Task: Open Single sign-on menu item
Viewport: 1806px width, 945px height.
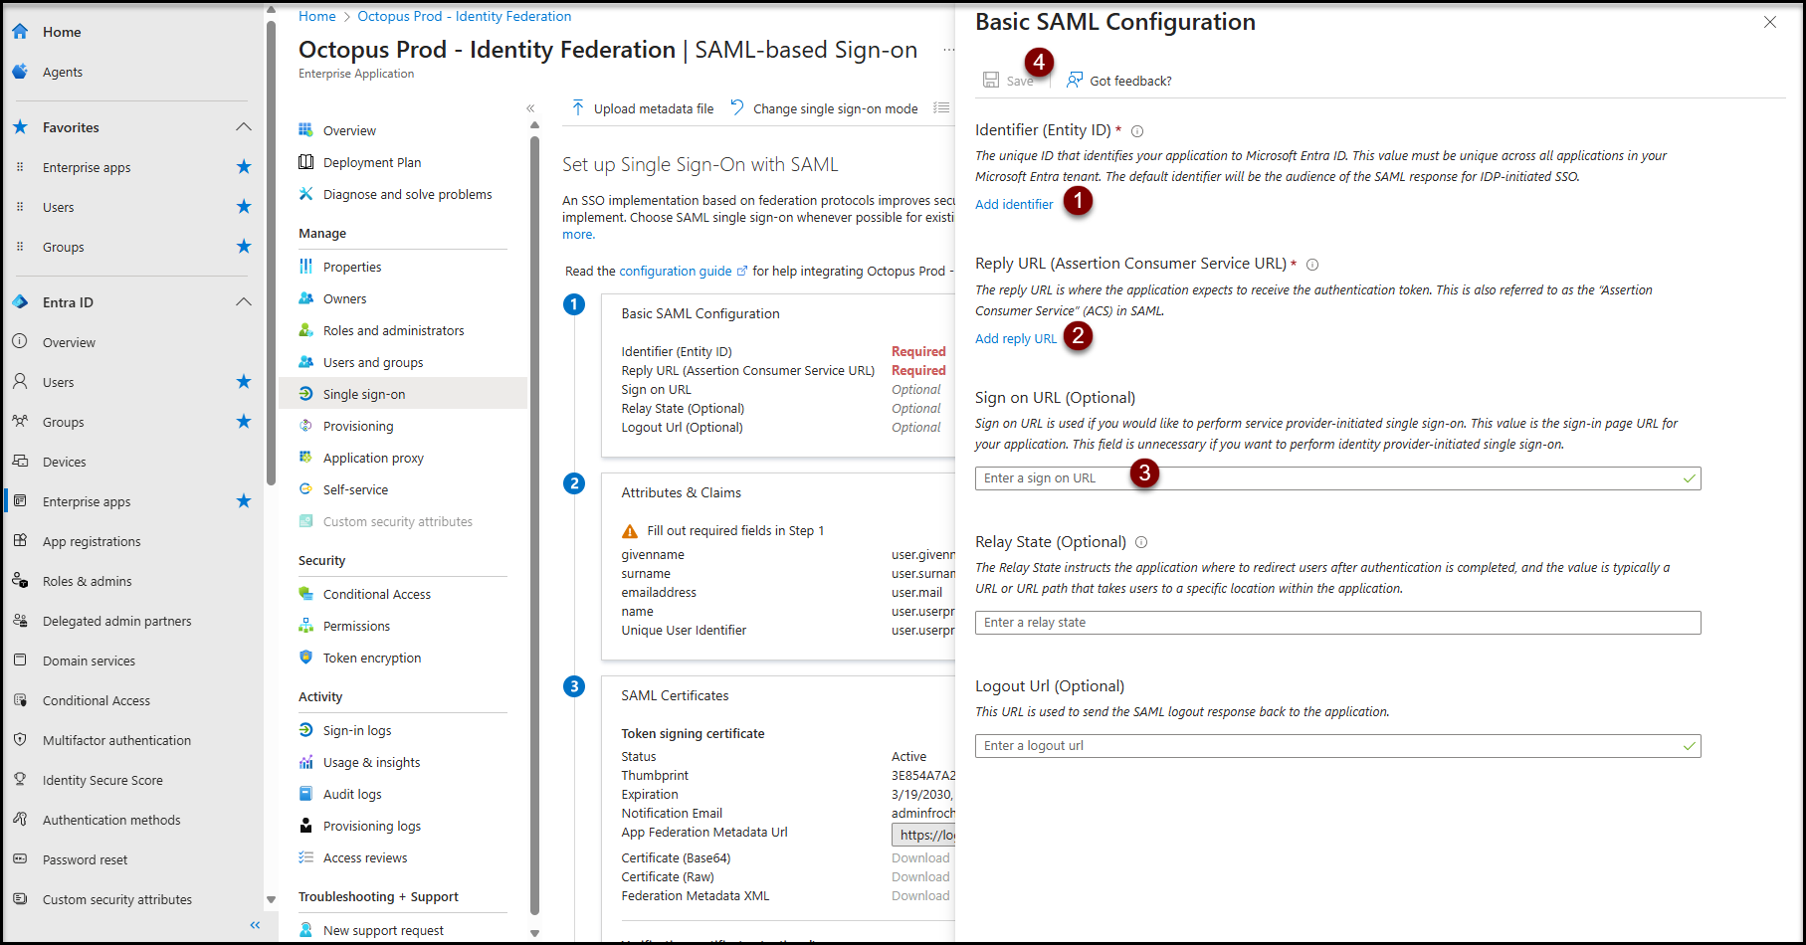Action: (364, 394)
